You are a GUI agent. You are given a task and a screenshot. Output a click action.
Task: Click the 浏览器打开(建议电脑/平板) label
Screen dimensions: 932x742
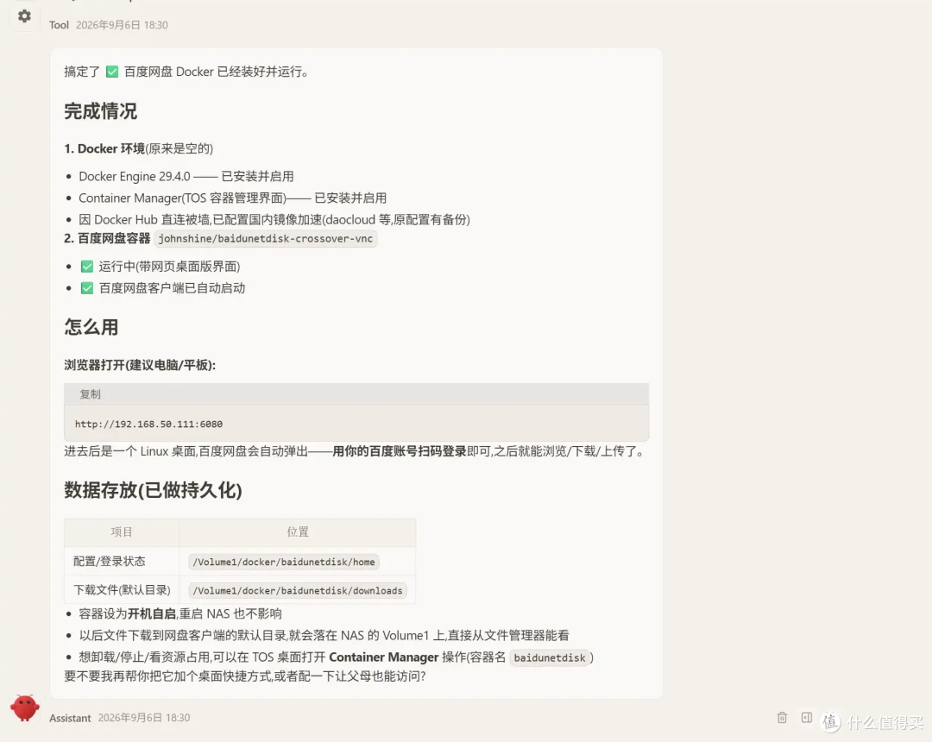(140, 365)
